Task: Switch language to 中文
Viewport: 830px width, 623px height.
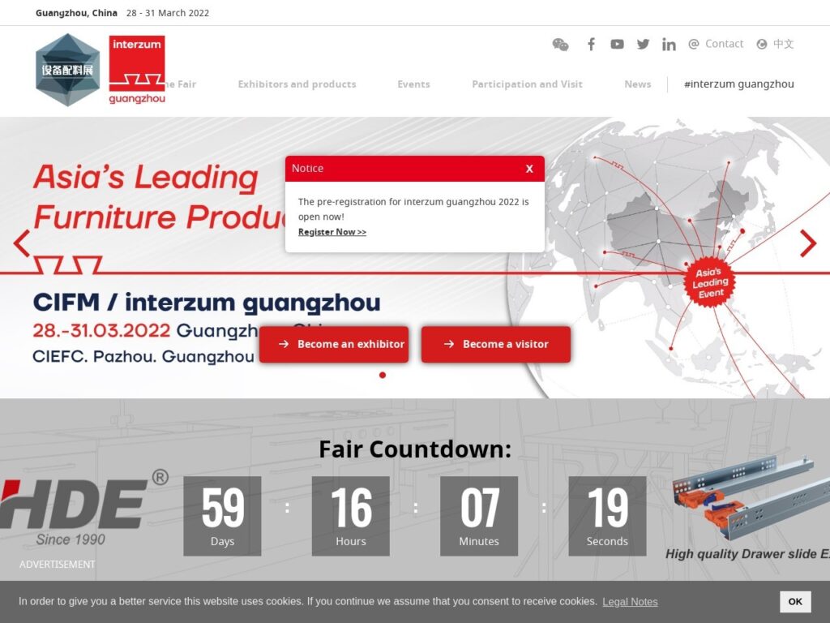Action: click(x=776, y=44)
